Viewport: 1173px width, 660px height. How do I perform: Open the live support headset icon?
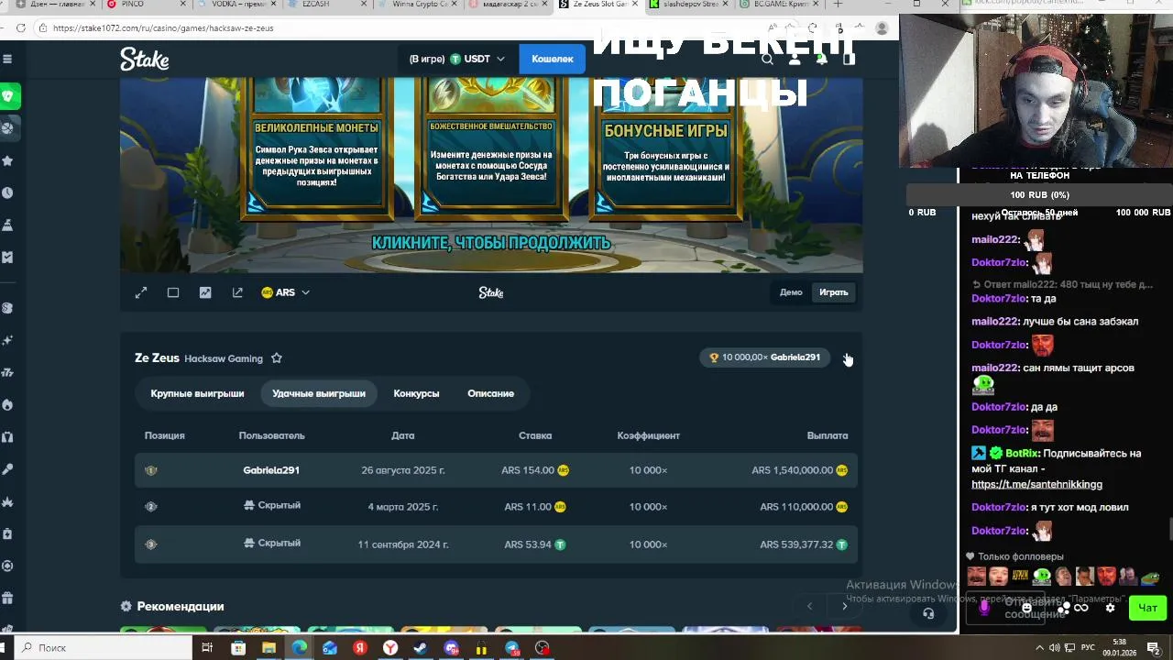pyautogui.click(x=928, y=613)
